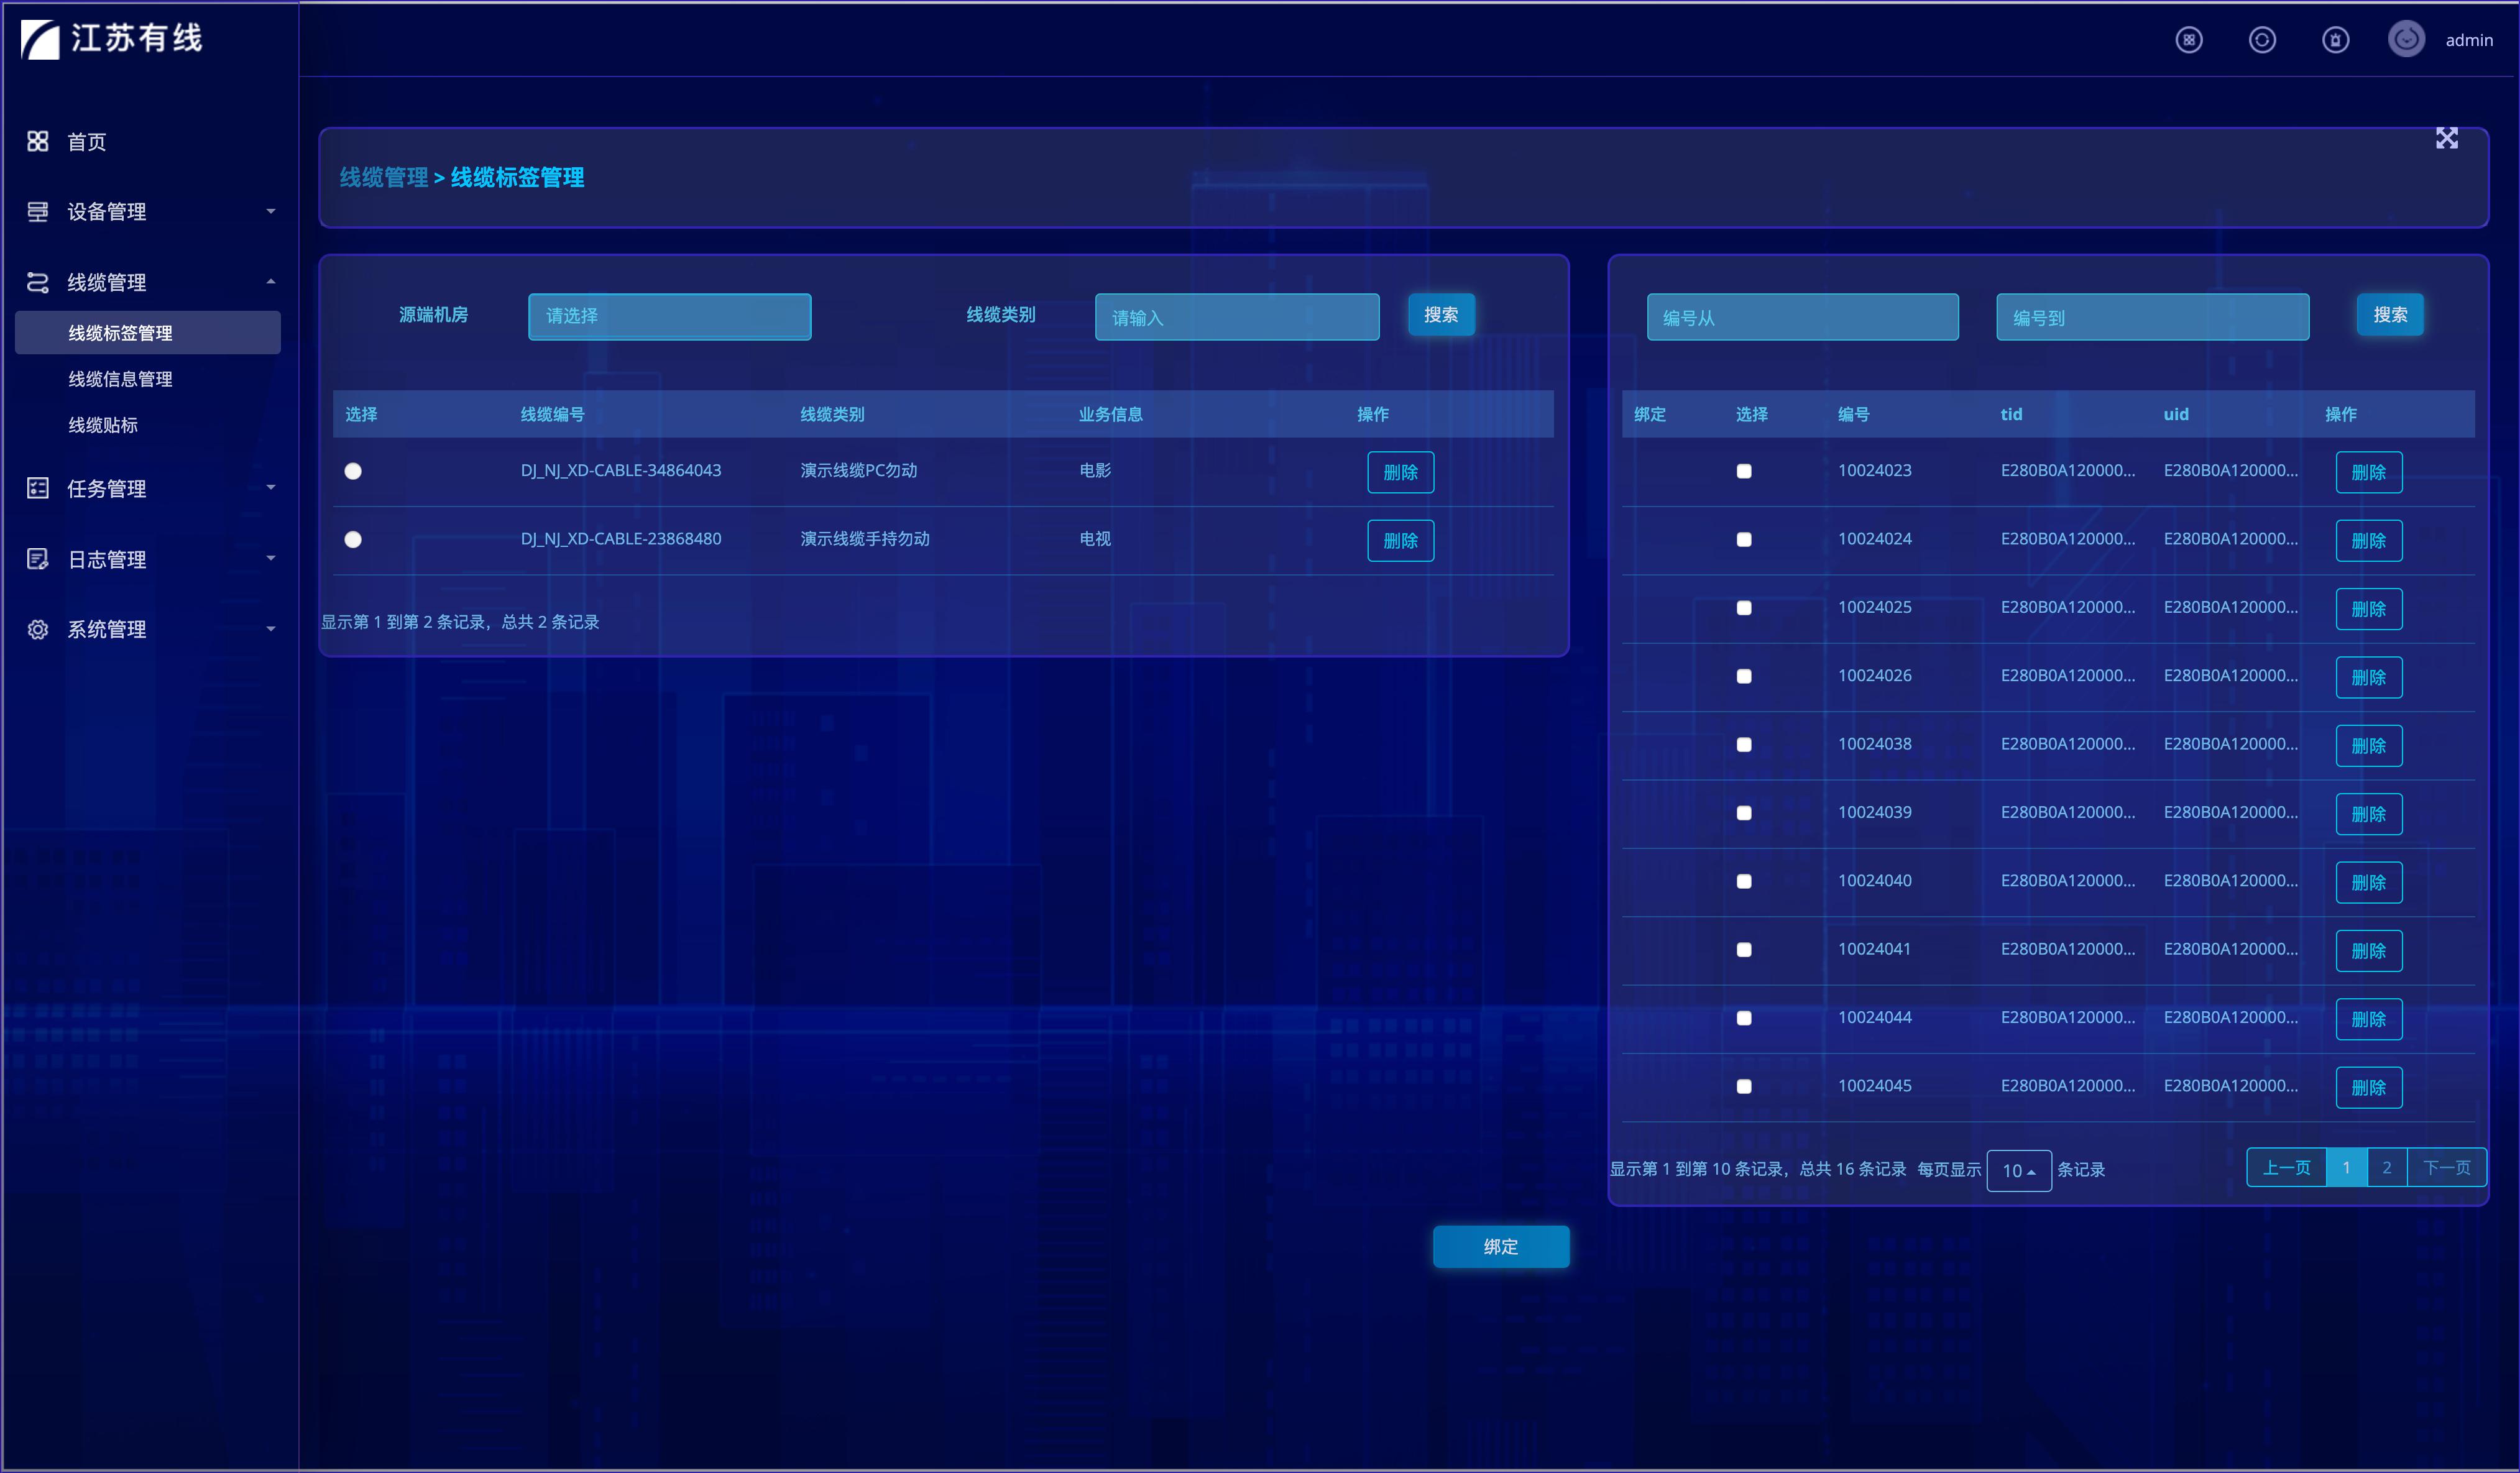This screenshot has width=2520, height=1473.
Task: Select page 1 in pagination
Action: click(x=2346, y=1167)
